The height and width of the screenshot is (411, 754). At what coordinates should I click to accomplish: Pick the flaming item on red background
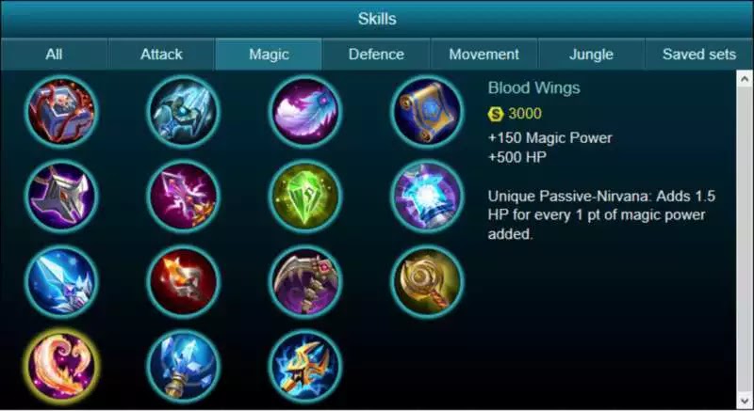tap(183, 281)
